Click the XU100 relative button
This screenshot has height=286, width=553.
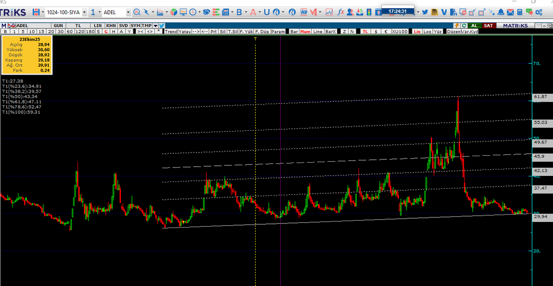pyautogui.click(x=400, y=31)
